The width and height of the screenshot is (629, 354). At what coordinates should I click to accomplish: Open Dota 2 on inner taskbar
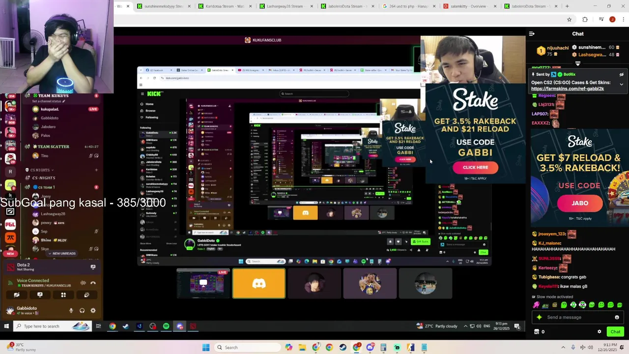click(193, 326)
